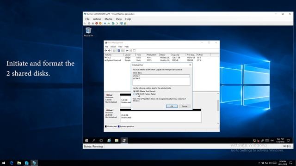The image size is (296, 166).
Task: Sort volumes by Capacity column header
Action: tap(179, 55)
